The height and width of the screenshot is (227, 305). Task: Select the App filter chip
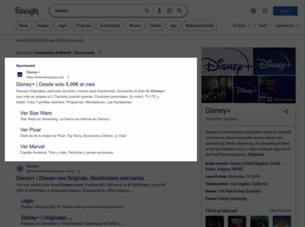click(x=173, y=26)
